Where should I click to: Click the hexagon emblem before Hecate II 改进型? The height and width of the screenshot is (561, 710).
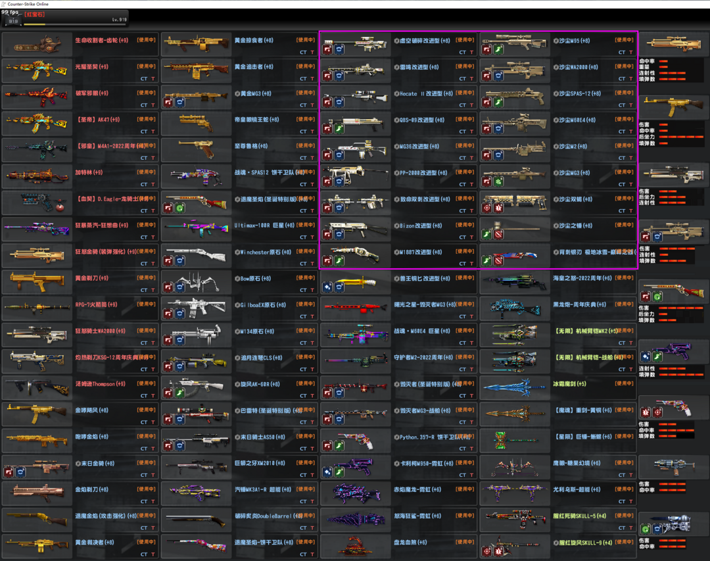click(x=396, y=93)
